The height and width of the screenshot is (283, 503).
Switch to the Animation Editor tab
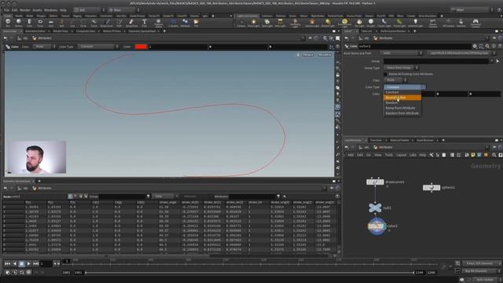coord(35,31)
